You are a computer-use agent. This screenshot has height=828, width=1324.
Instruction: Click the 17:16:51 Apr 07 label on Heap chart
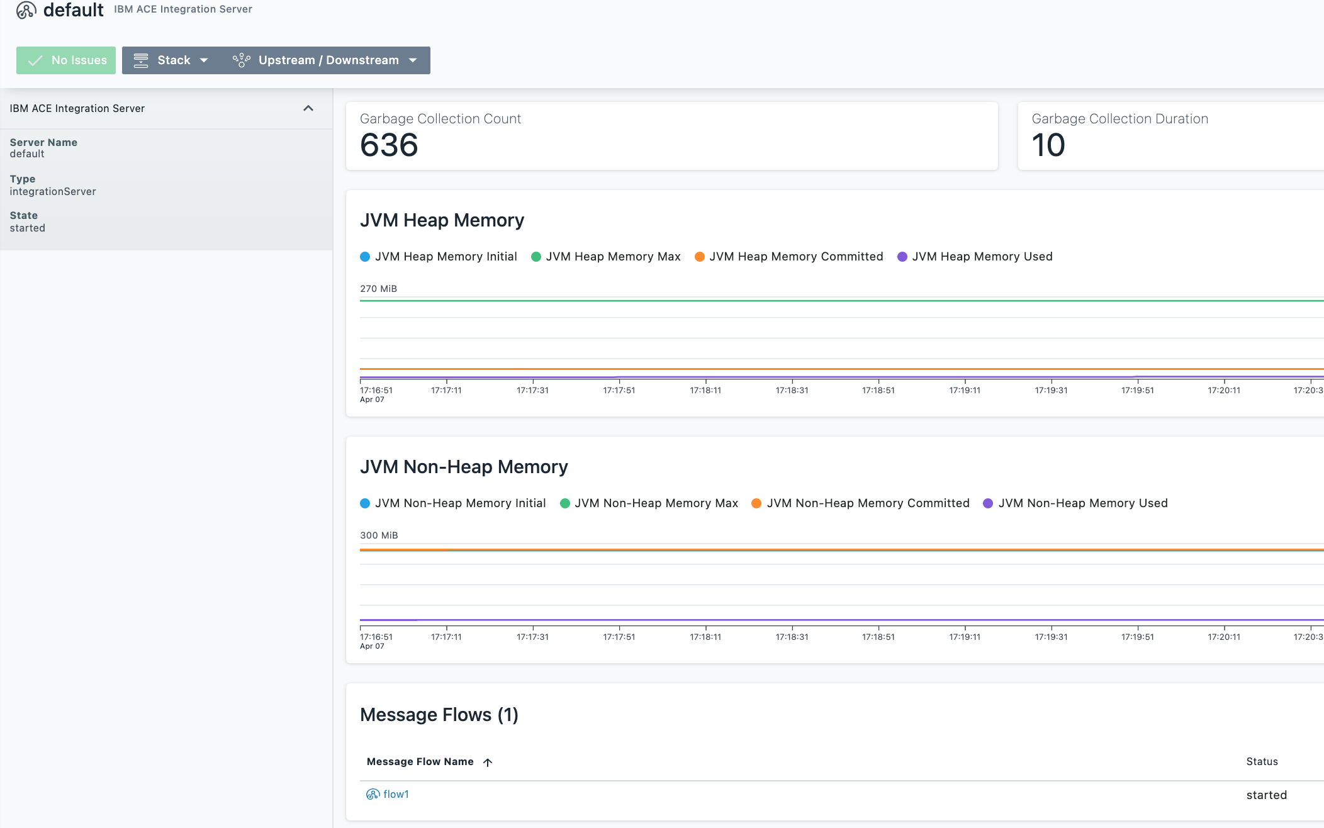tap(376, 394)
